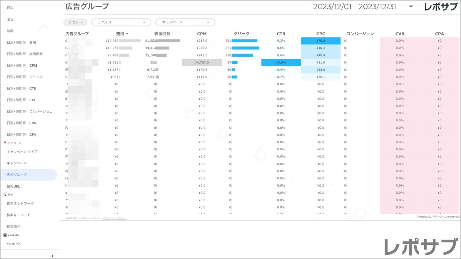This screenshot has height=259, width=461.
Task: Open the 最終URL sidebar page
Action: (13, 186)
